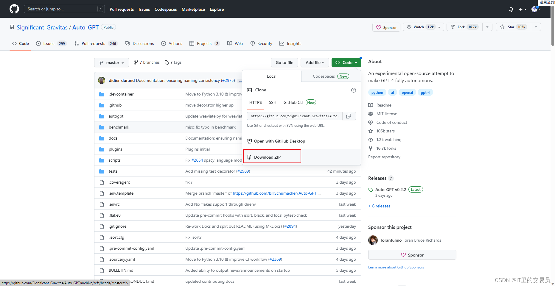Click the python topic tag

point(377,93)
